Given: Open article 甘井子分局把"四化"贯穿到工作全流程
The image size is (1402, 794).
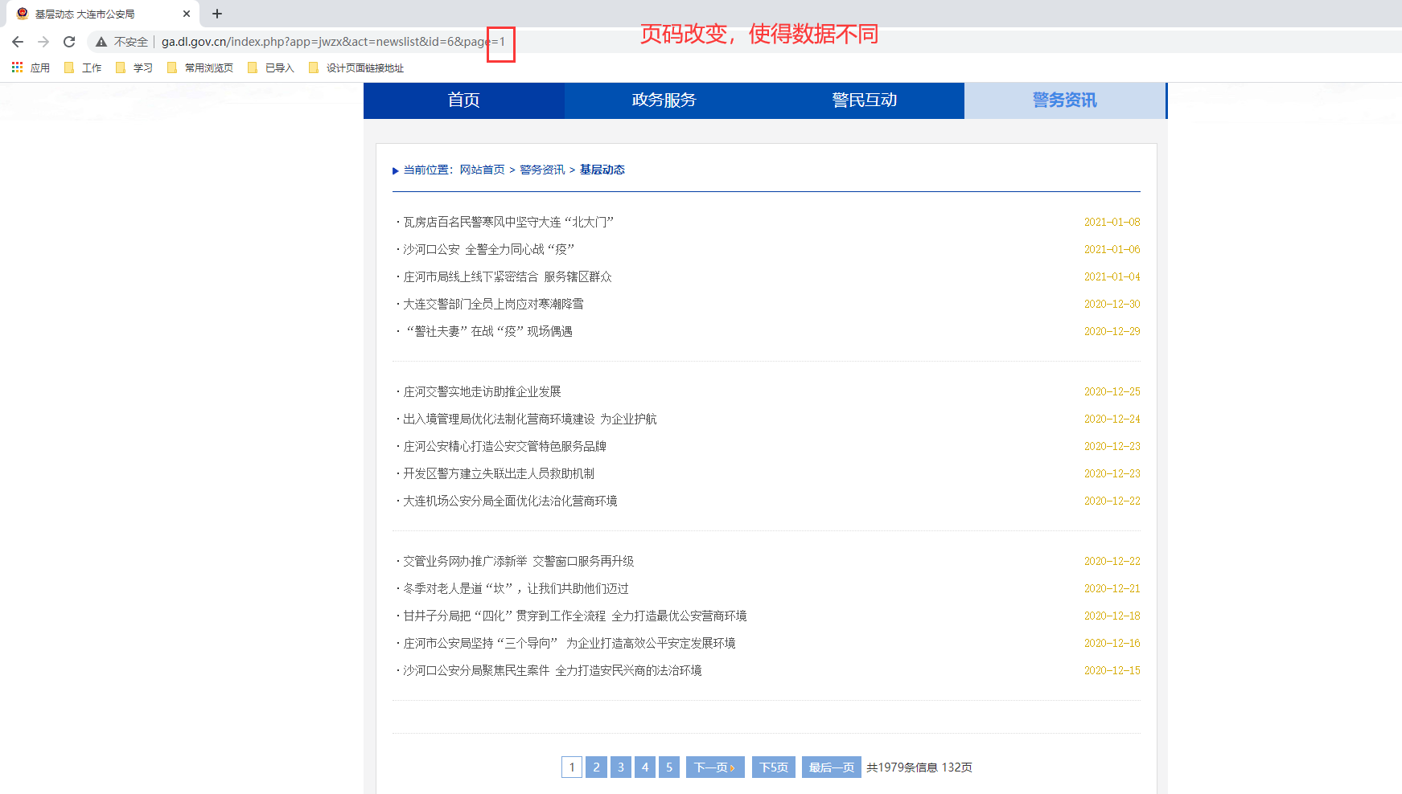Looking at the screenshot, I should tap(574, 616).
